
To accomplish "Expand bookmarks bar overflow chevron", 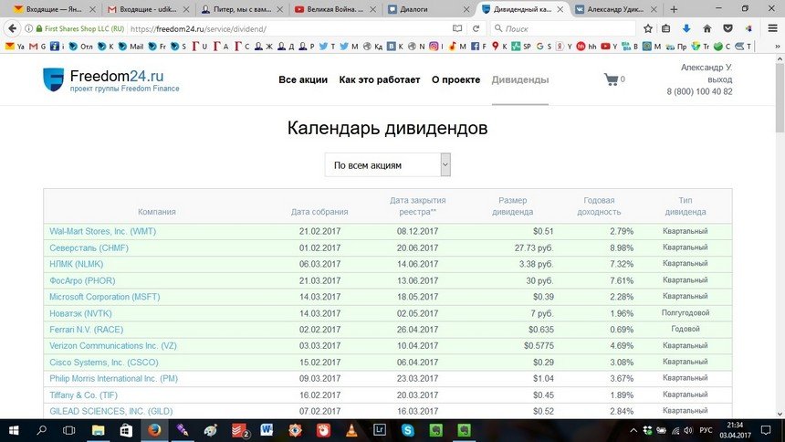I will [x=777, y=46].
